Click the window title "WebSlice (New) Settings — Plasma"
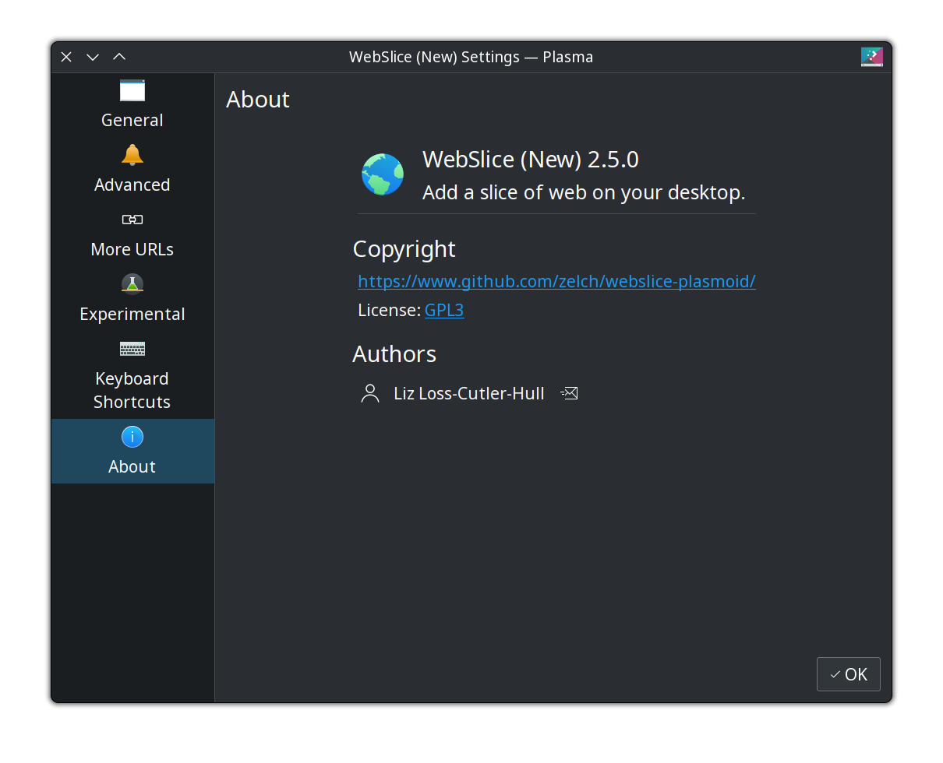The width and height of the screenshot is (943, 763). coord(471,57)
